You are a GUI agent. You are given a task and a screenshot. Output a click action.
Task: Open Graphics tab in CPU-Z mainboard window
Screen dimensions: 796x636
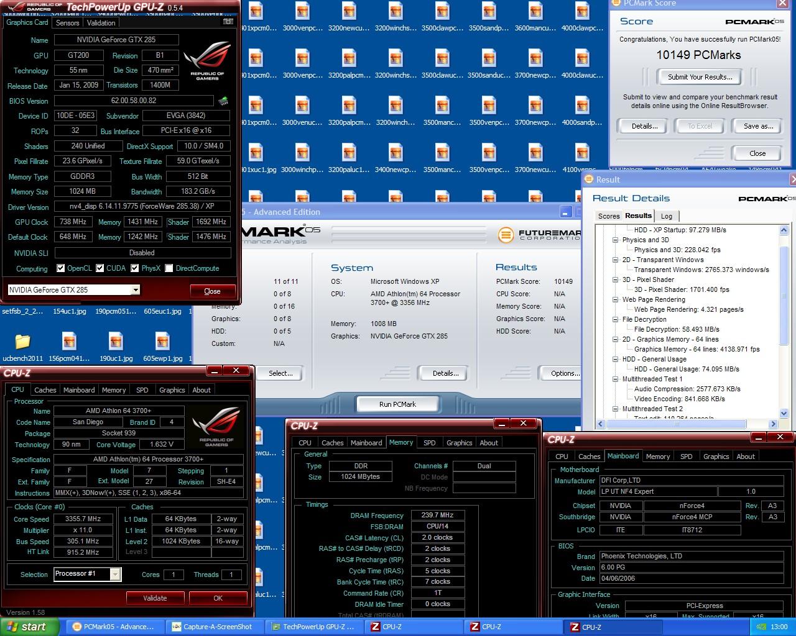(x=716, y=457)
